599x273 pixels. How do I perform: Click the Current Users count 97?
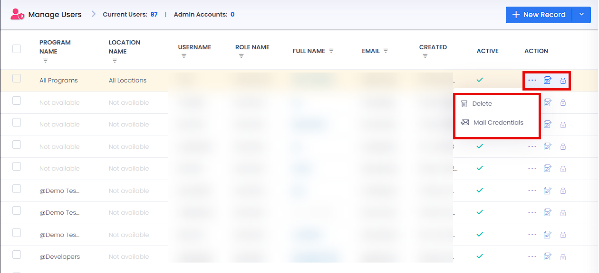click(154, 14)
